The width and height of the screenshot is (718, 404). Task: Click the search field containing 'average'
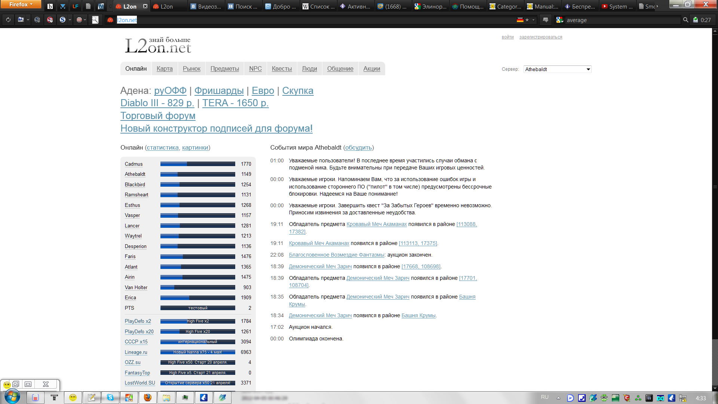[x=623, y=20]
